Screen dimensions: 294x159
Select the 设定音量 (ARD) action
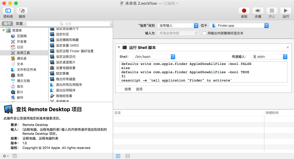[x=67, y=45]
